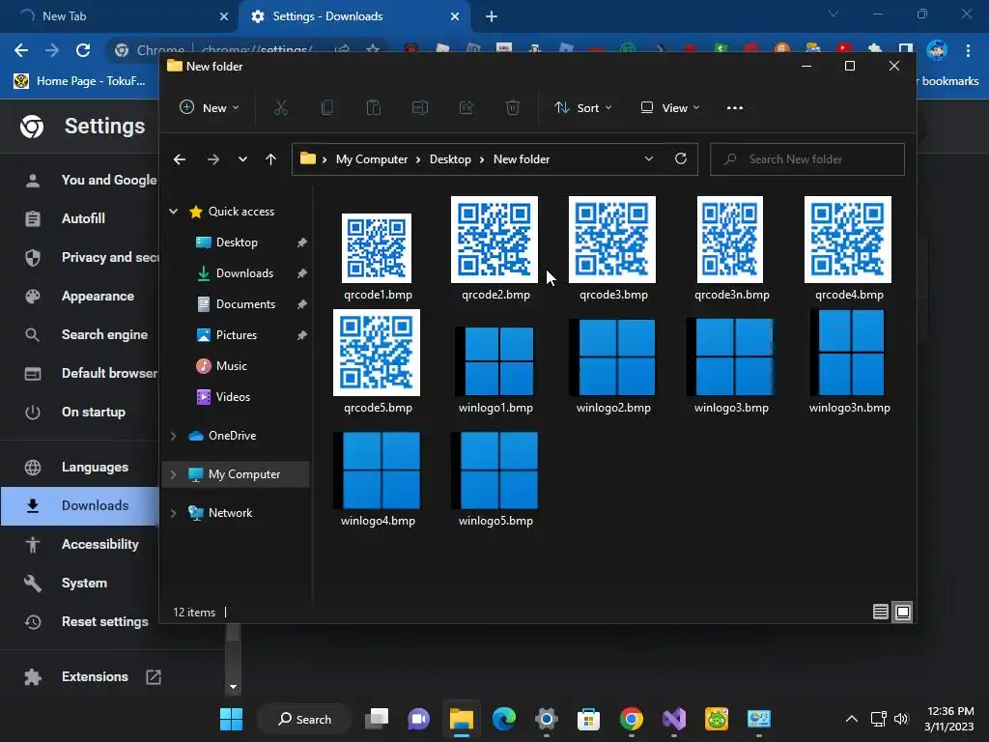
Task: Show hidden system tray icons
Action: click(852, 719)
